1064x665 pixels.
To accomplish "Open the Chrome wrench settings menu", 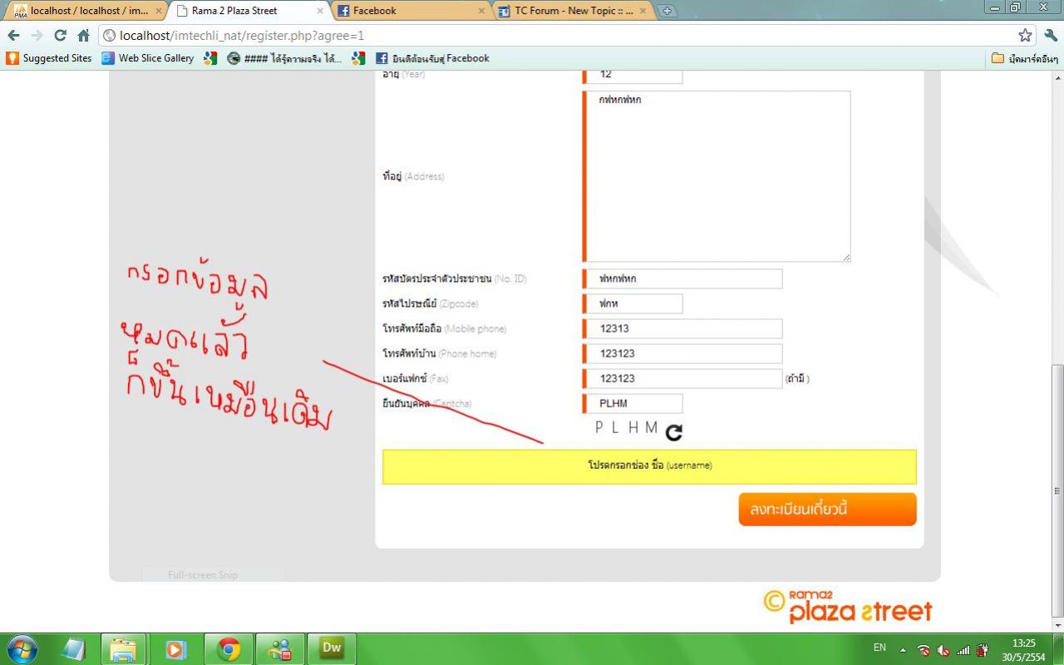I will (x=1051, y=36).
